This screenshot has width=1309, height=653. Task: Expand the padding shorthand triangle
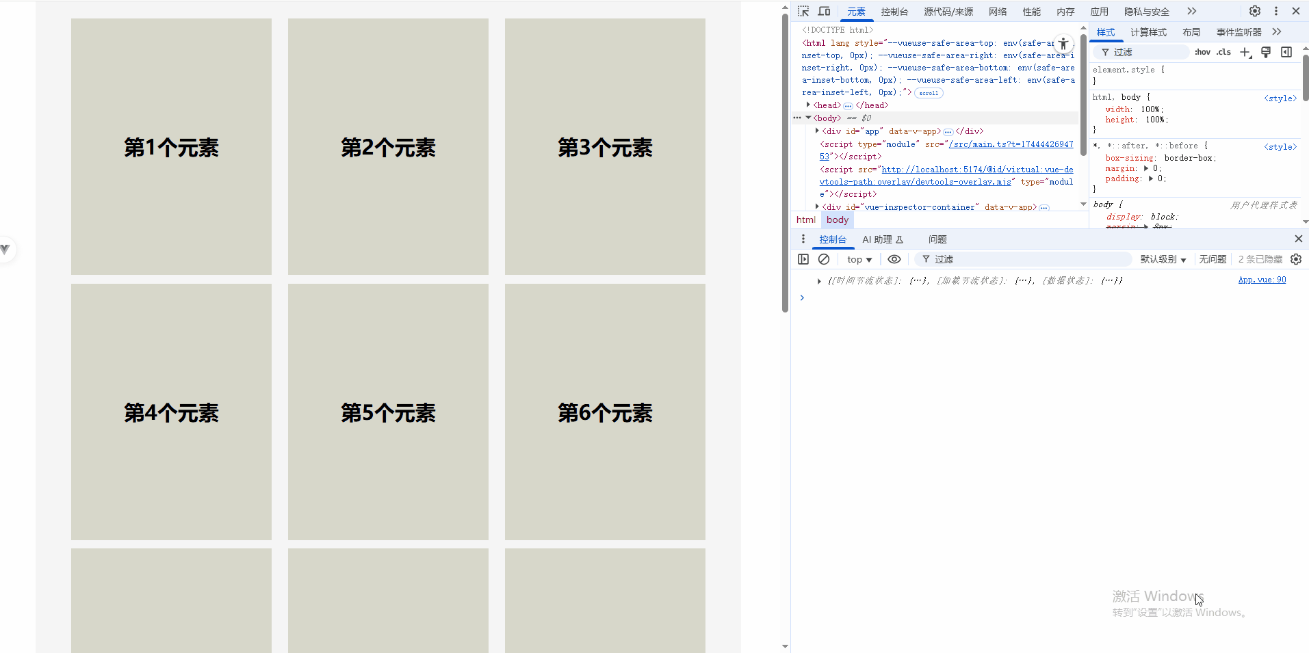point(1151,178)
